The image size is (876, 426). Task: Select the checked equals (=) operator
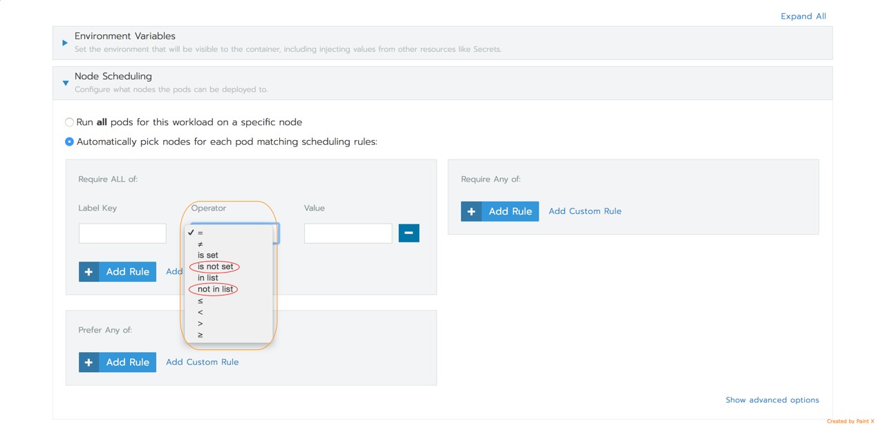pyautogui.click(x=201, y=233)
